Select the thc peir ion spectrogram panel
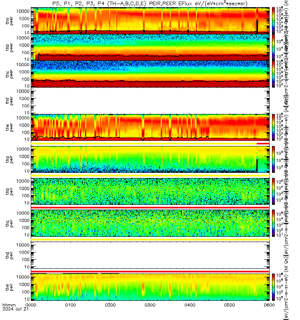Image resolution: width=300 pixels, height=320 pixels. pos(150,223)
